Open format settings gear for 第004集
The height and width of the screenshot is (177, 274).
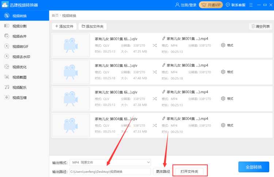[223, 125]
